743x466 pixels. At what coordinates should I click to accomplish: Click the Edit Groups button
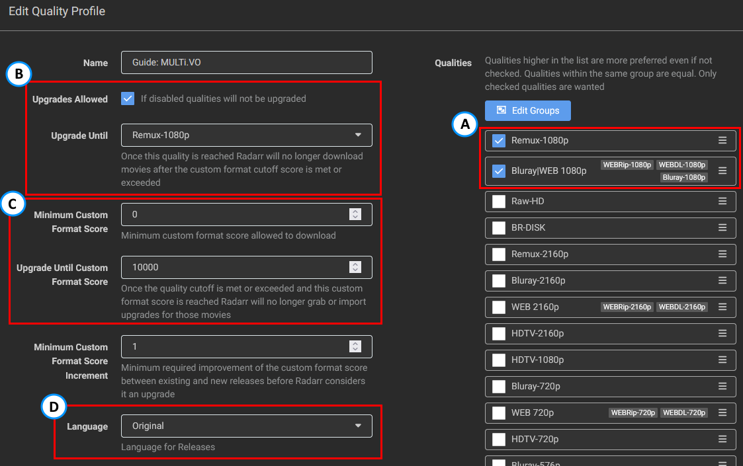527,110
